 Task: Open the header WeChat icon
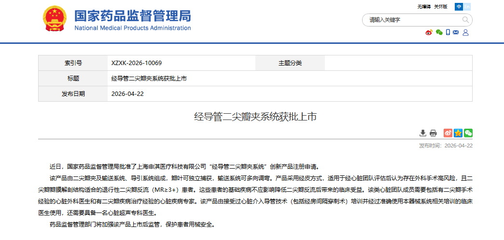[x=439, y=32]
